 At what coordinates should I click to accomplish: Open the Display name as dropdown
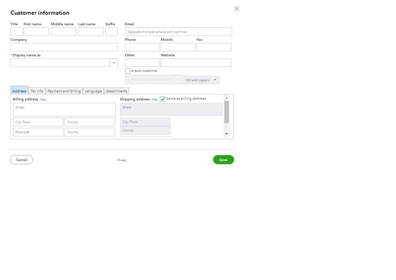pos(114,63)
